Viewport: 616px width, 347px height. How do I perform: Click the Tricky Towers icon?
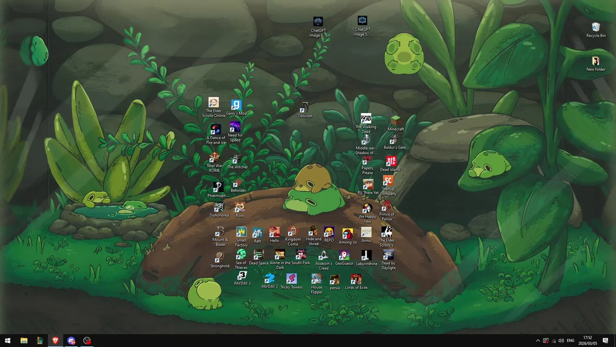291,282
